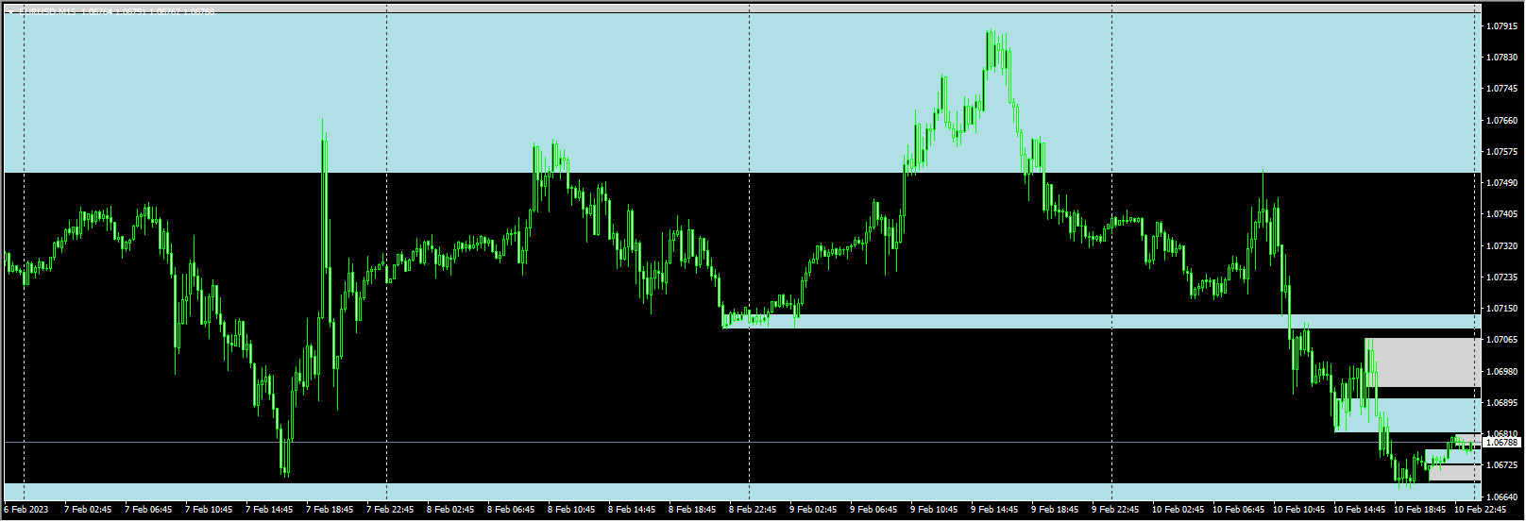The height and width of the screenshot is (522, 1526).
Task: Click the 1.07235 price axis label
Action: (x=1502, y=278)
